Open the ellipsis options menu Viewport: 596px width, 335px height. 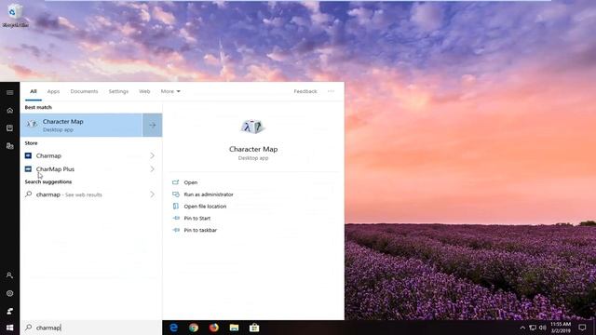tap(331, 91)
